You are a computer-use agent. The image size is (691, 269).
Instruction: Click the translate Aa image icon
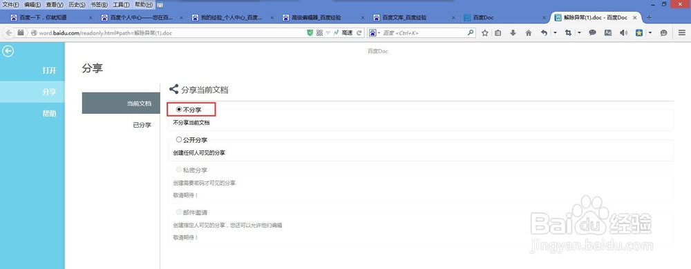coord(607,32)
